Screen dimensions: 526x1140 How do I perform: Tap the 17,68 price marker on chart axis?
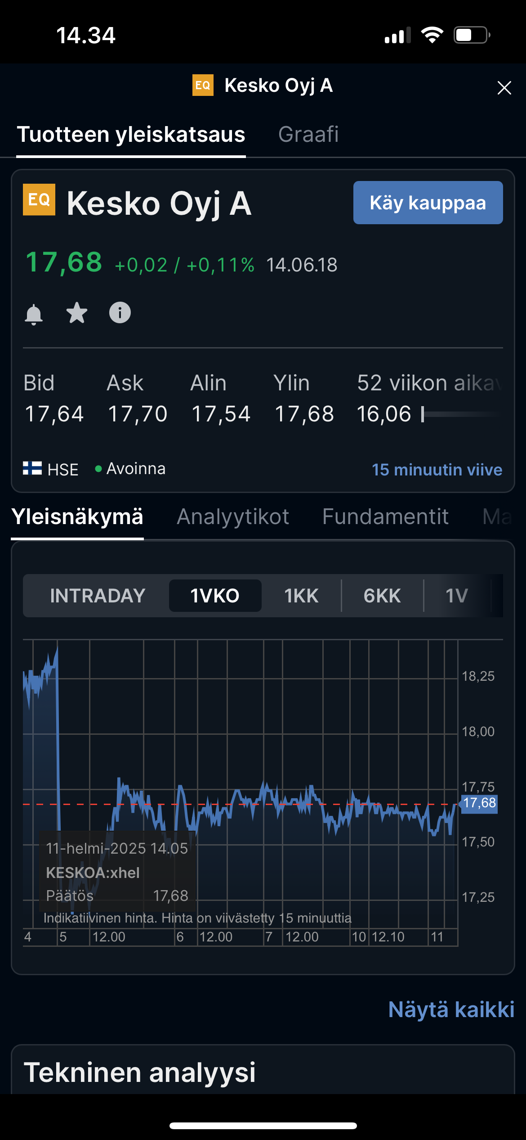coord(479,803)
